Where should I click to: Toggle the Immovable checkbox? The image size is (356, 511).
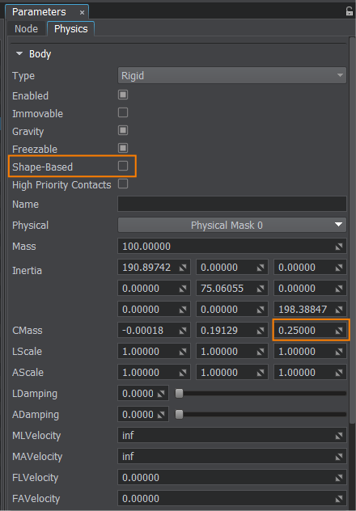[123, 112]
